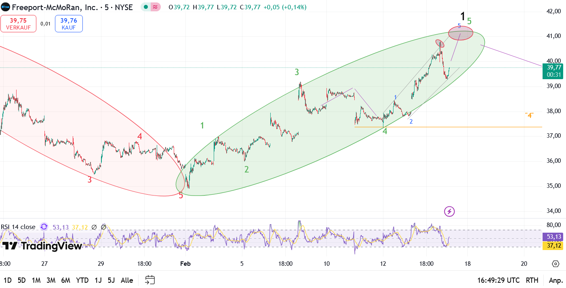Click the green market open status dot

(145, 7)
